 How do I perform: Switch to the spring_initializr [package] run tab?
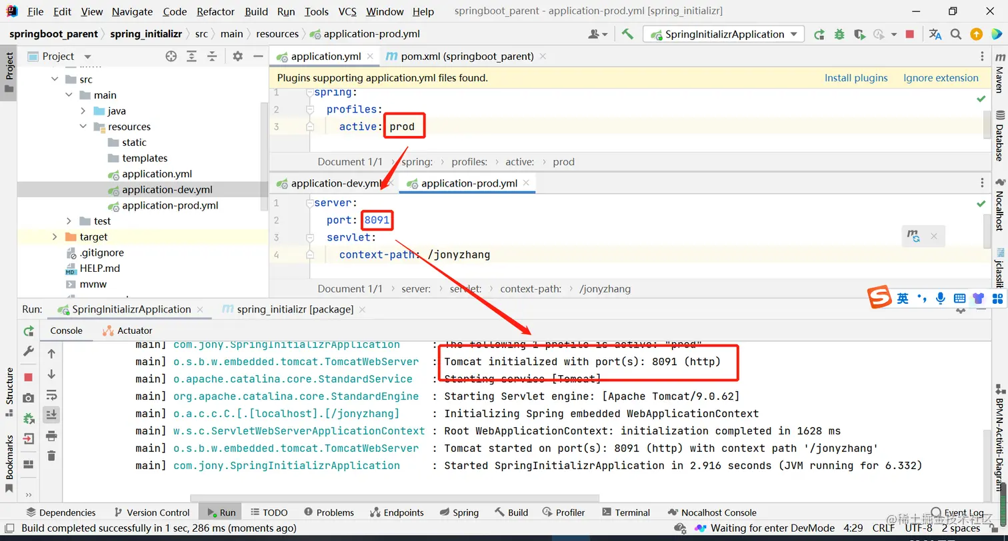coord(294,309)
